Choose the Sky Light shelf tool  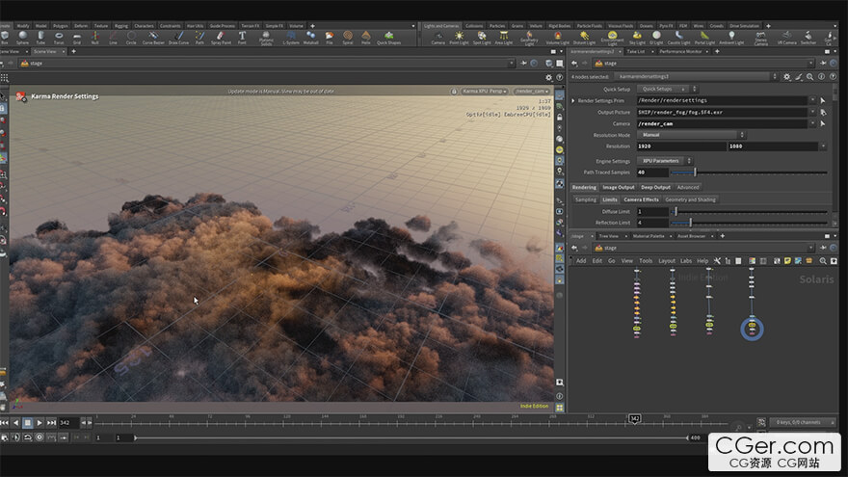pyautogui.click(x=637, y=37)
